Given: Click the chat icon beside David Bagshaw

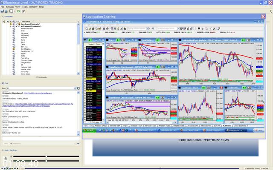Looking at the screenshot, I should pos(14,49).
